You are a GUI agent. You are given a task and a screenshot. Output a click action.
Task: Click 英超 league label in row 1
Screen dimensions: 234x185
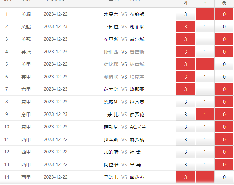click(26, 14)
